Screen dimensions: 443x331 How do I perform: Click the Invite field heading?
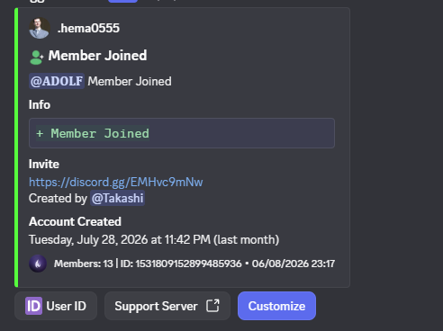click(x=44, y=164)
